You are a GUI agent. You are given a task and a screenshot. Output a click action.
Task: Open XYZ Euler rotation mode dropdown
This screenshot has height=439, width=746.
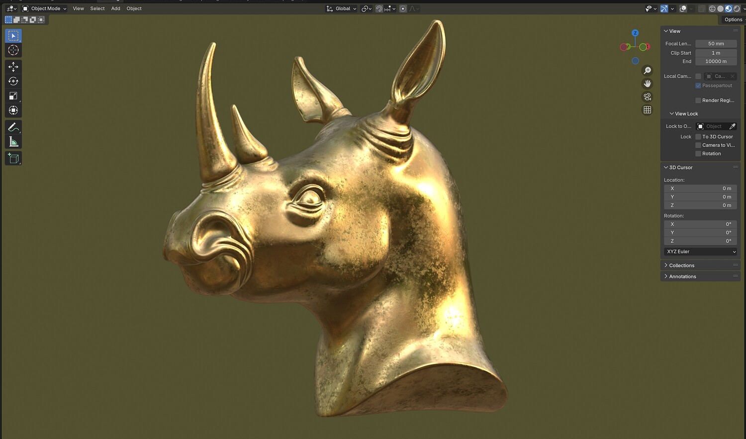700,252
